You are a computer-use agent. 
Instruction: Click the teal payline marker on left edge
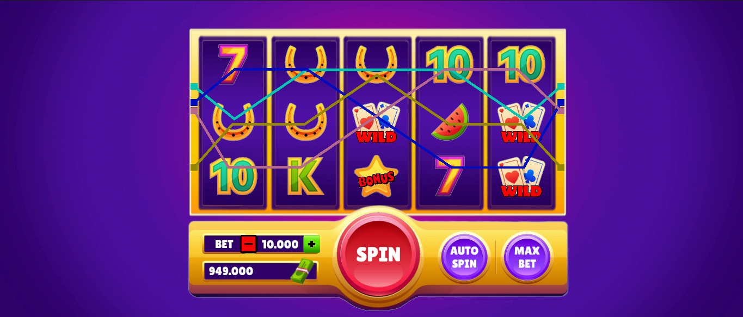pos(194,86)
